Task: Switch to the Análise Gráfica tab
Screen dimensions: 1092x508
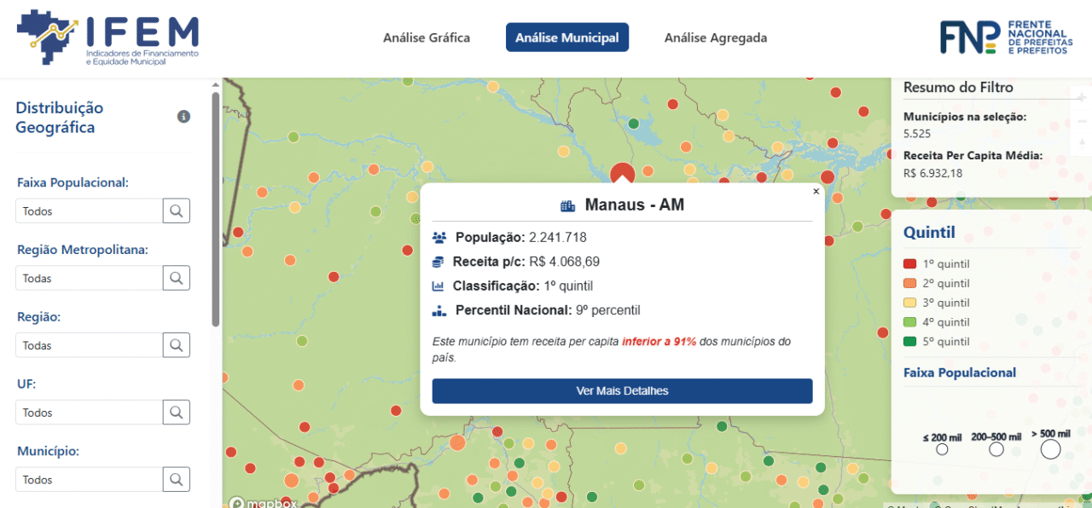Action: (x=426, y=38)
